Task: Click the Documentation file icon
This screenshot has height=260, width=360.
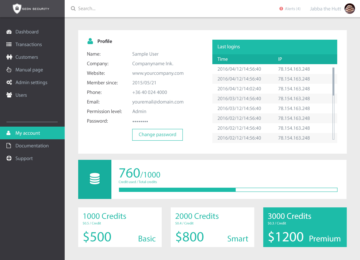Action: 9,146
